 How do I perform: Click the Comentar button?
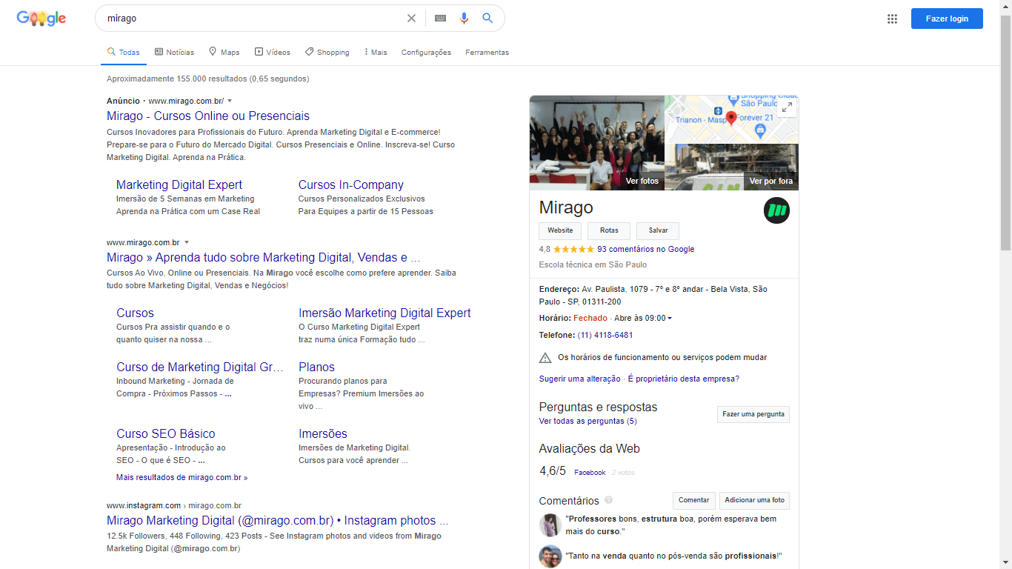click(x=694, y=500)
